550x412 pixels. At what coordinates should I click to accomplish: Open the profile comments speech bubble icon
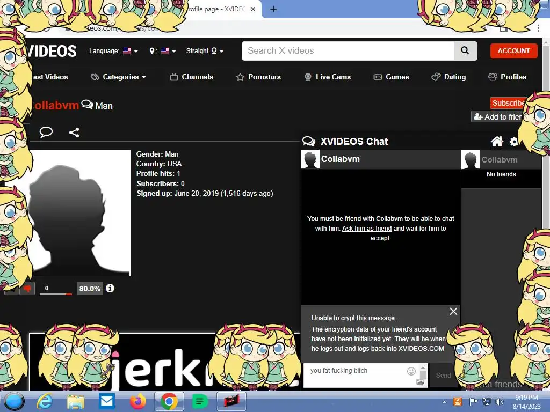[46, 132]
